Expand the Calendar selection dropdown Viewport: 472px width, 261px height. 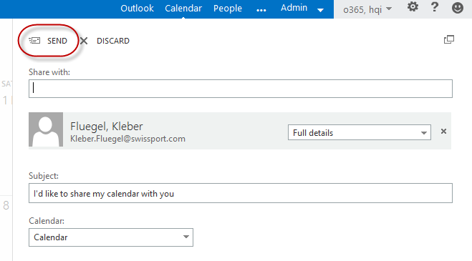coord(111,237)
